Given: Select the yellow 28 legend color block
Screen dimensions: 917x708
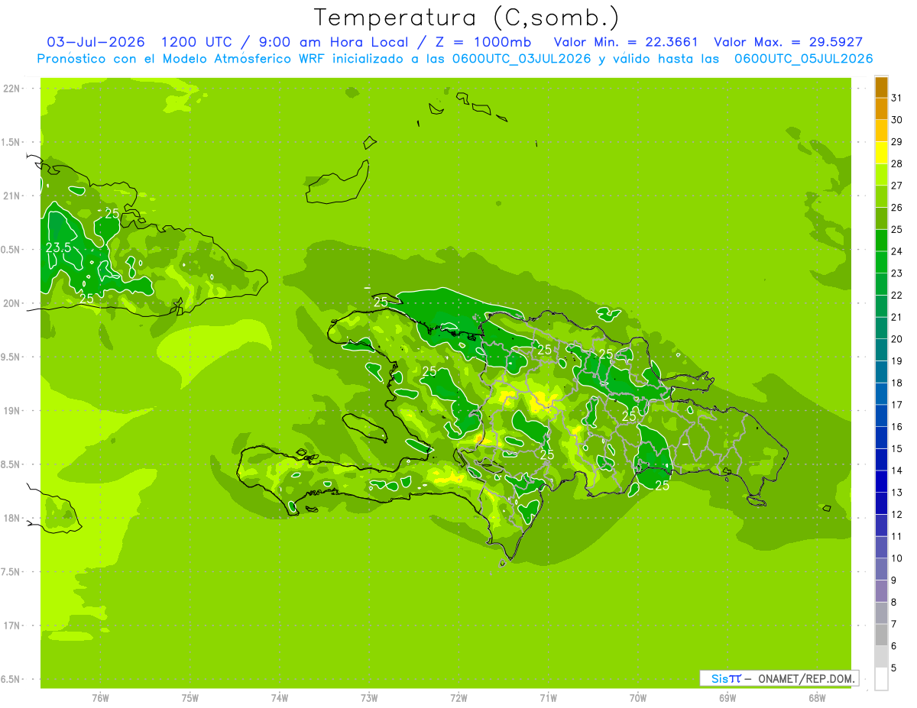Looking at the screenshot, I should tap(881, 153).
